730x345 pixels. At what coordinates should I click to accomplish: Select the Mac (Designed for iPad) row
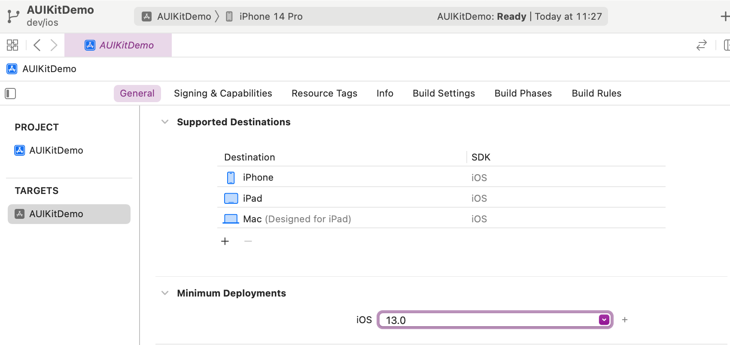(x=441, y=219)
